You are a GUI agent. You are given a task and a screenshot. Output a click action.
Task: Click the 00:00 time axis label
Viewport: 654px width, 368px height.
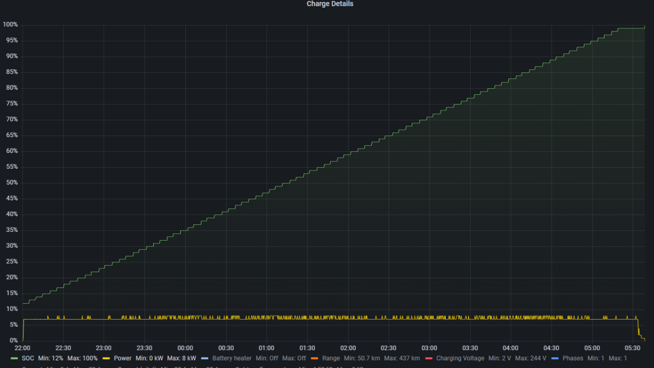click(x=185, y=348)
